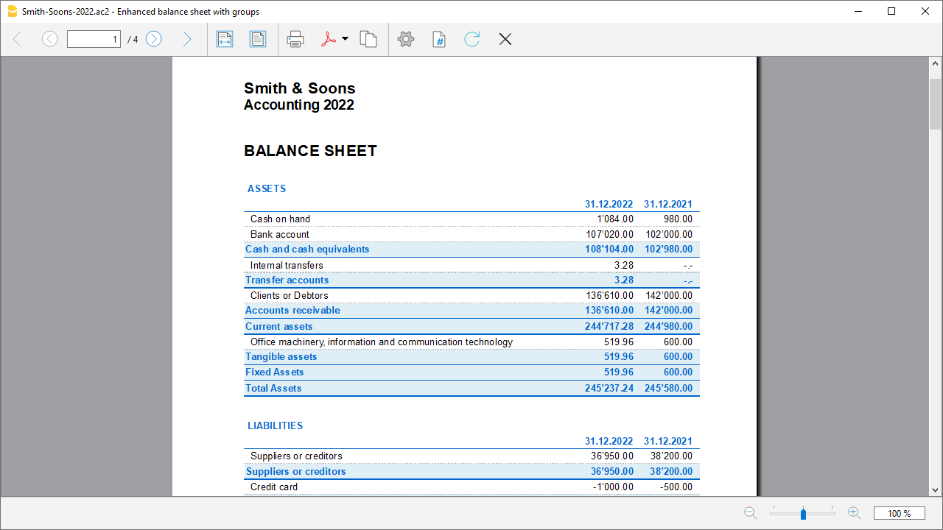
Task: Click the 100 % zoom percentage field
Action: click(x=899, y=513)
